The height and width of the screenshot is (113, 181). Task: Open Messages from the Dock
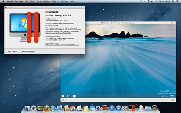click(92, 108)
